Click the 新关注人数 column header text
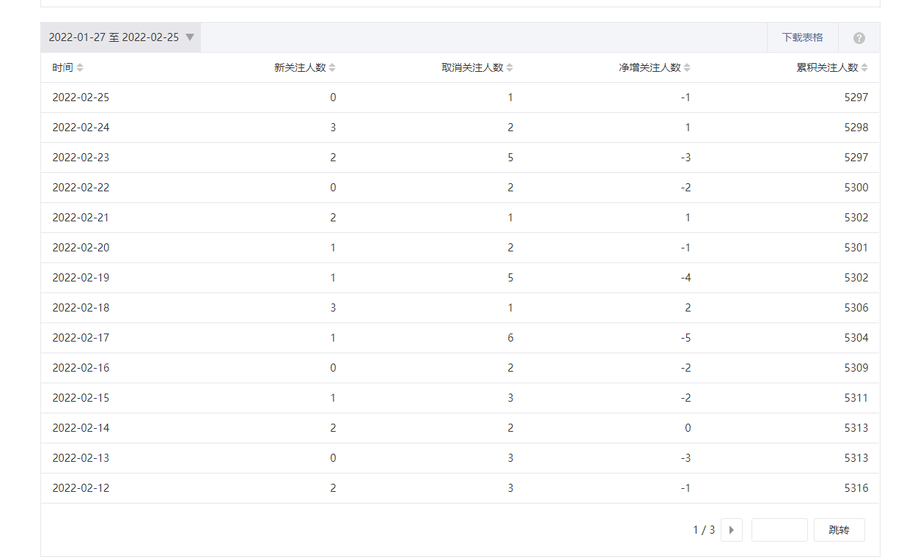Viewport: 904px width, 560px height. pyautogui.click(x=300, y=67)
